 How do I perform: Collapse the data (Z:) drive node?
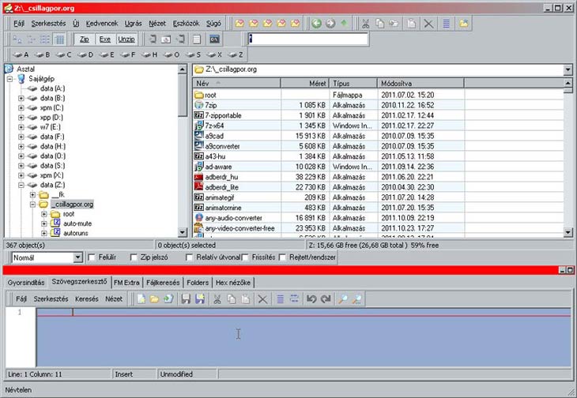pos(21,185)
